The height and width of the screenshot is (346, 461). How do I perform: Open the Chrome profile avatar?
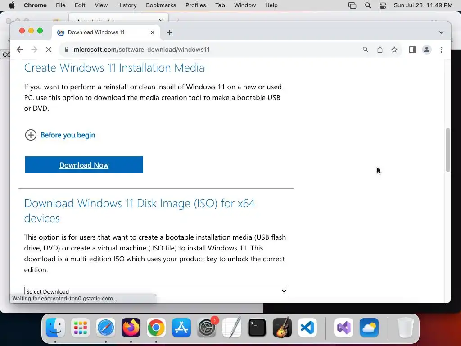click(x=427, y=50)
